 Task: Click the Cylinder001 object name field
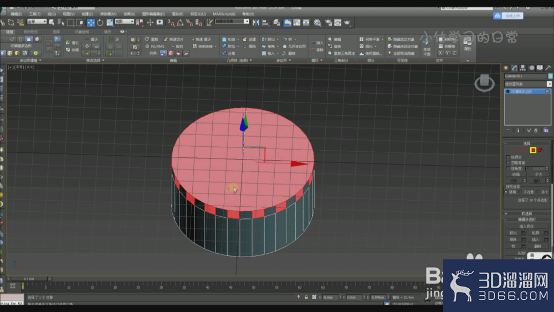point(525,76)
